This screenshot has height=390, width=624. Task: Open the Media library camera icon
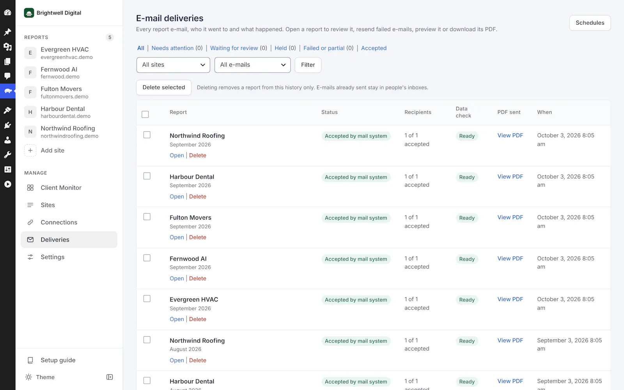[7, 47]
